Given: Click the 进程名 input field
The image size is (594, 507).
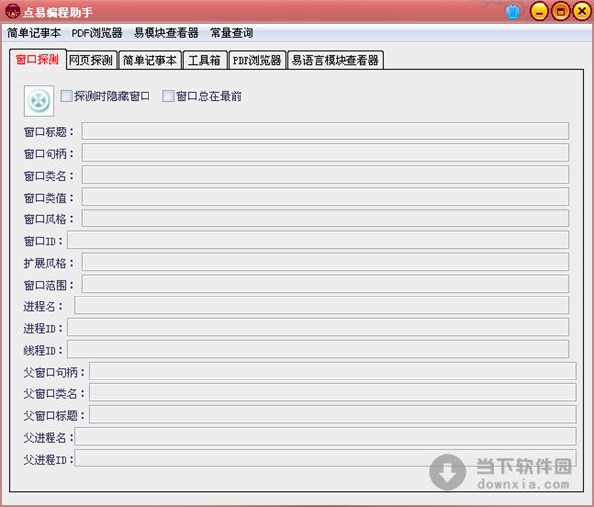Looking at the screenshot, I should [x=322, y=305].
